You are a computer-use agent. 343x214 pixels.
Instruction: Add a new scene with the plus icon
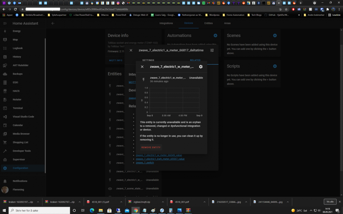(x=275, y=36)
